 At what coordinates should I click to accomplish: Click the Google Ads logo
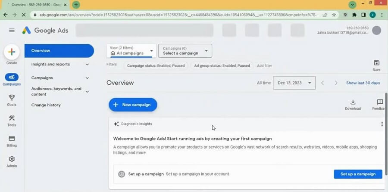click(45, 31)
